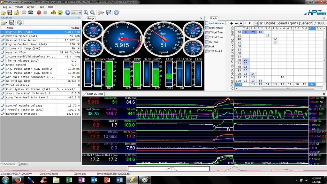Select O2 (mv) graph table

pyautogui.click(x=212, y=42)
